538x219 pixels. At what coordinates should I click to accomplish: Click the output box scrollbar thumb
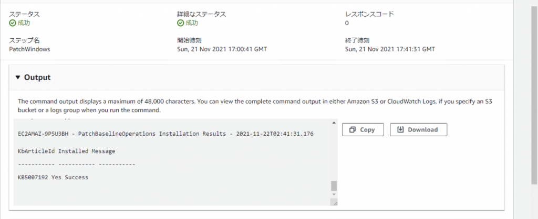[x=334, y=186]
